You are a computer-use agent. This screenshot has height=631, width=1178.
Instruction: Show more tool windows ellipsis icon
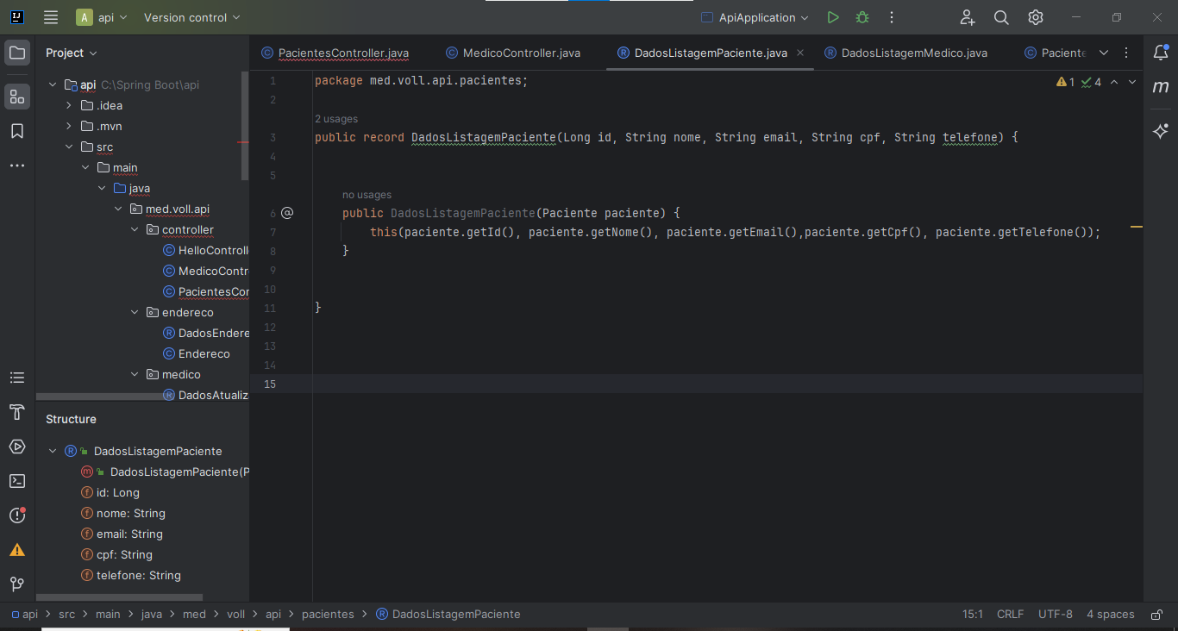point(17,166)
